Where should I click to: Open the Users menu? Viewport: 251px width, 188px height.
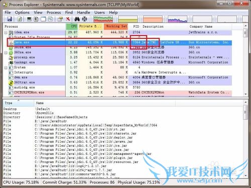tap(99, 13)
